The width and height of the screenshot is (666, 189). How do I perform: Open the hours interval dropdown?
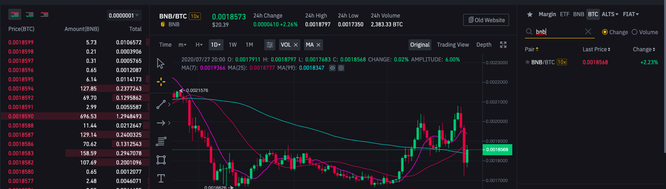coord(199,45)
